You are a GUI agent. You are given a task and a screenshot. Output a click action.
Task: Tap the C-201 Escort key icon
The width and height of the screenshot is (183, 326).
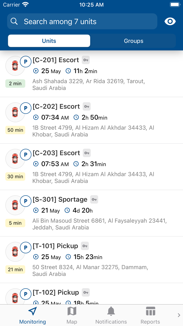pyautogui.click(x=86, y=60)
